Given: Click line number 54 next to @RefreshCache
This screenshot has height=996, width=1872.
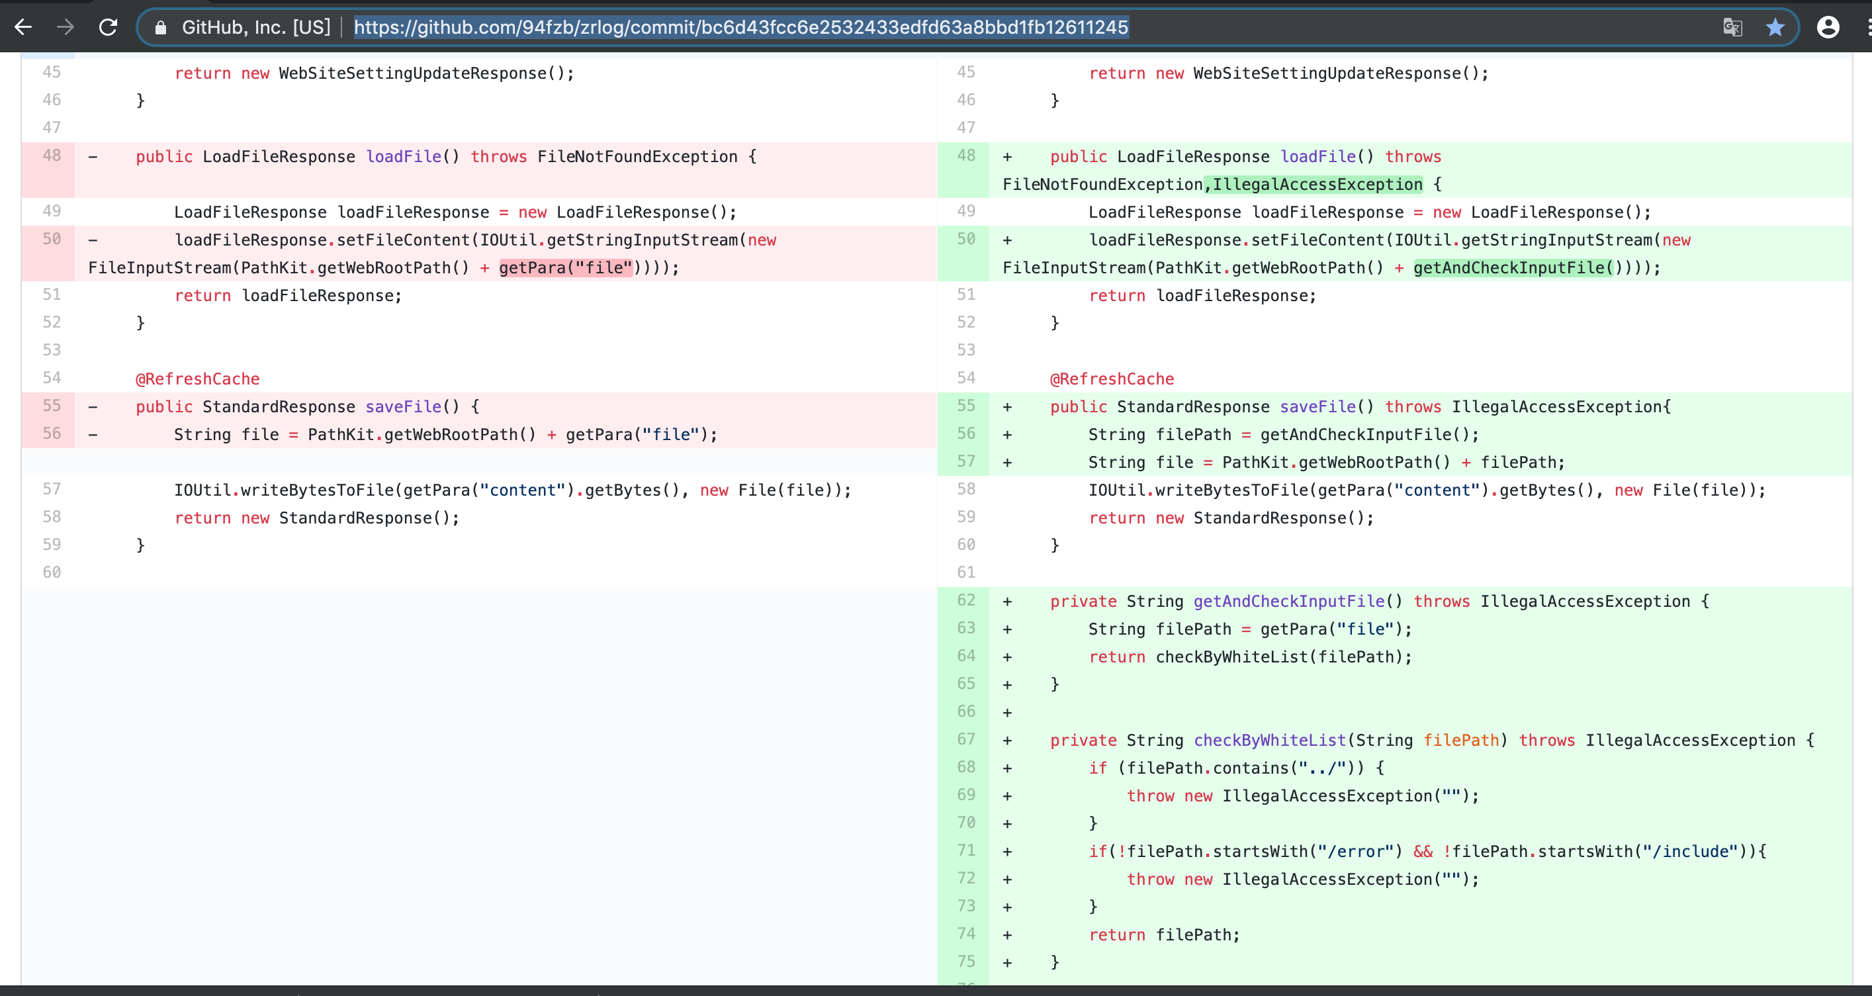Looking at the screenshot, I should tap(51, 377).
